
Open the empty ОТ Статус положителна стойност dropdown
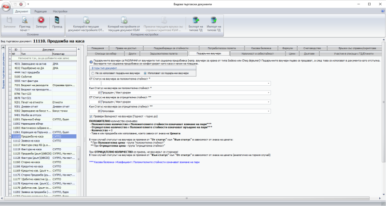point(268,83)
